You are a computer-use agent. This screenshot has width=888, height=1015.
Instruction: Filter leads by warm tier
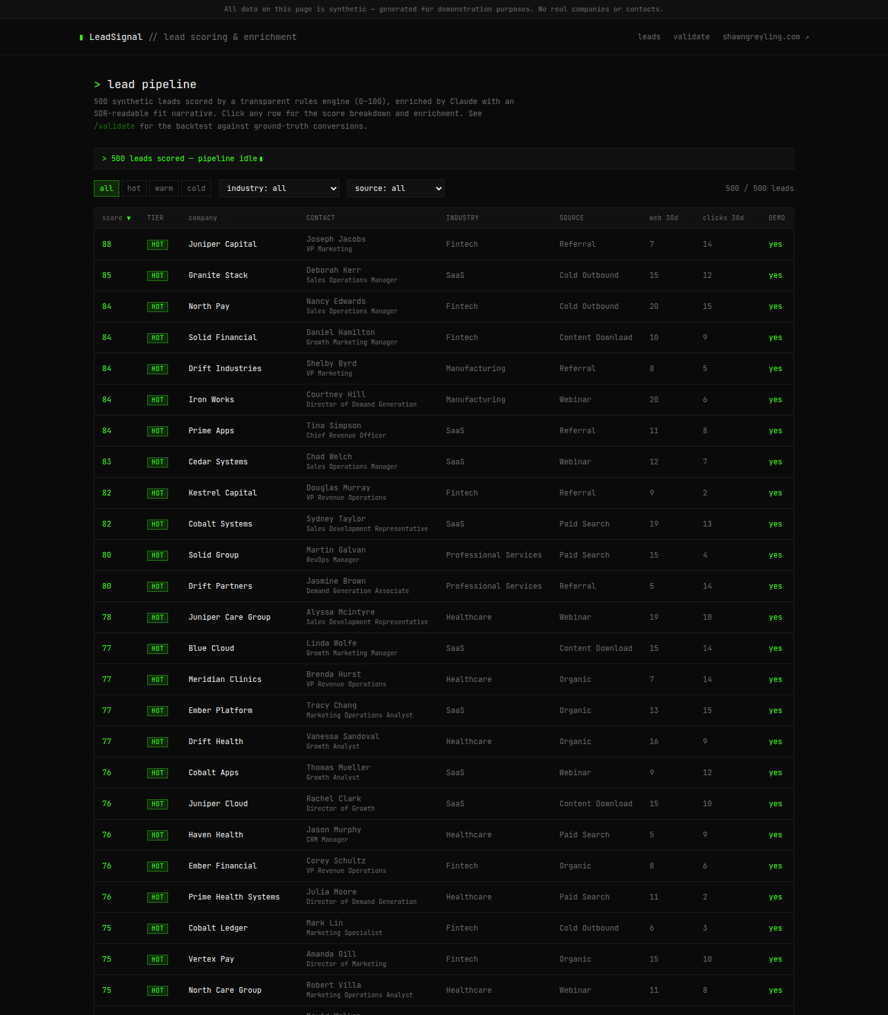[x=164, y=188]
